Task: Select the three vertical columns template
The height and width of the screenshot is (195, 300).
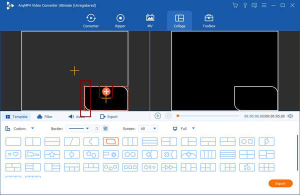Action: (x=130, y=141)
